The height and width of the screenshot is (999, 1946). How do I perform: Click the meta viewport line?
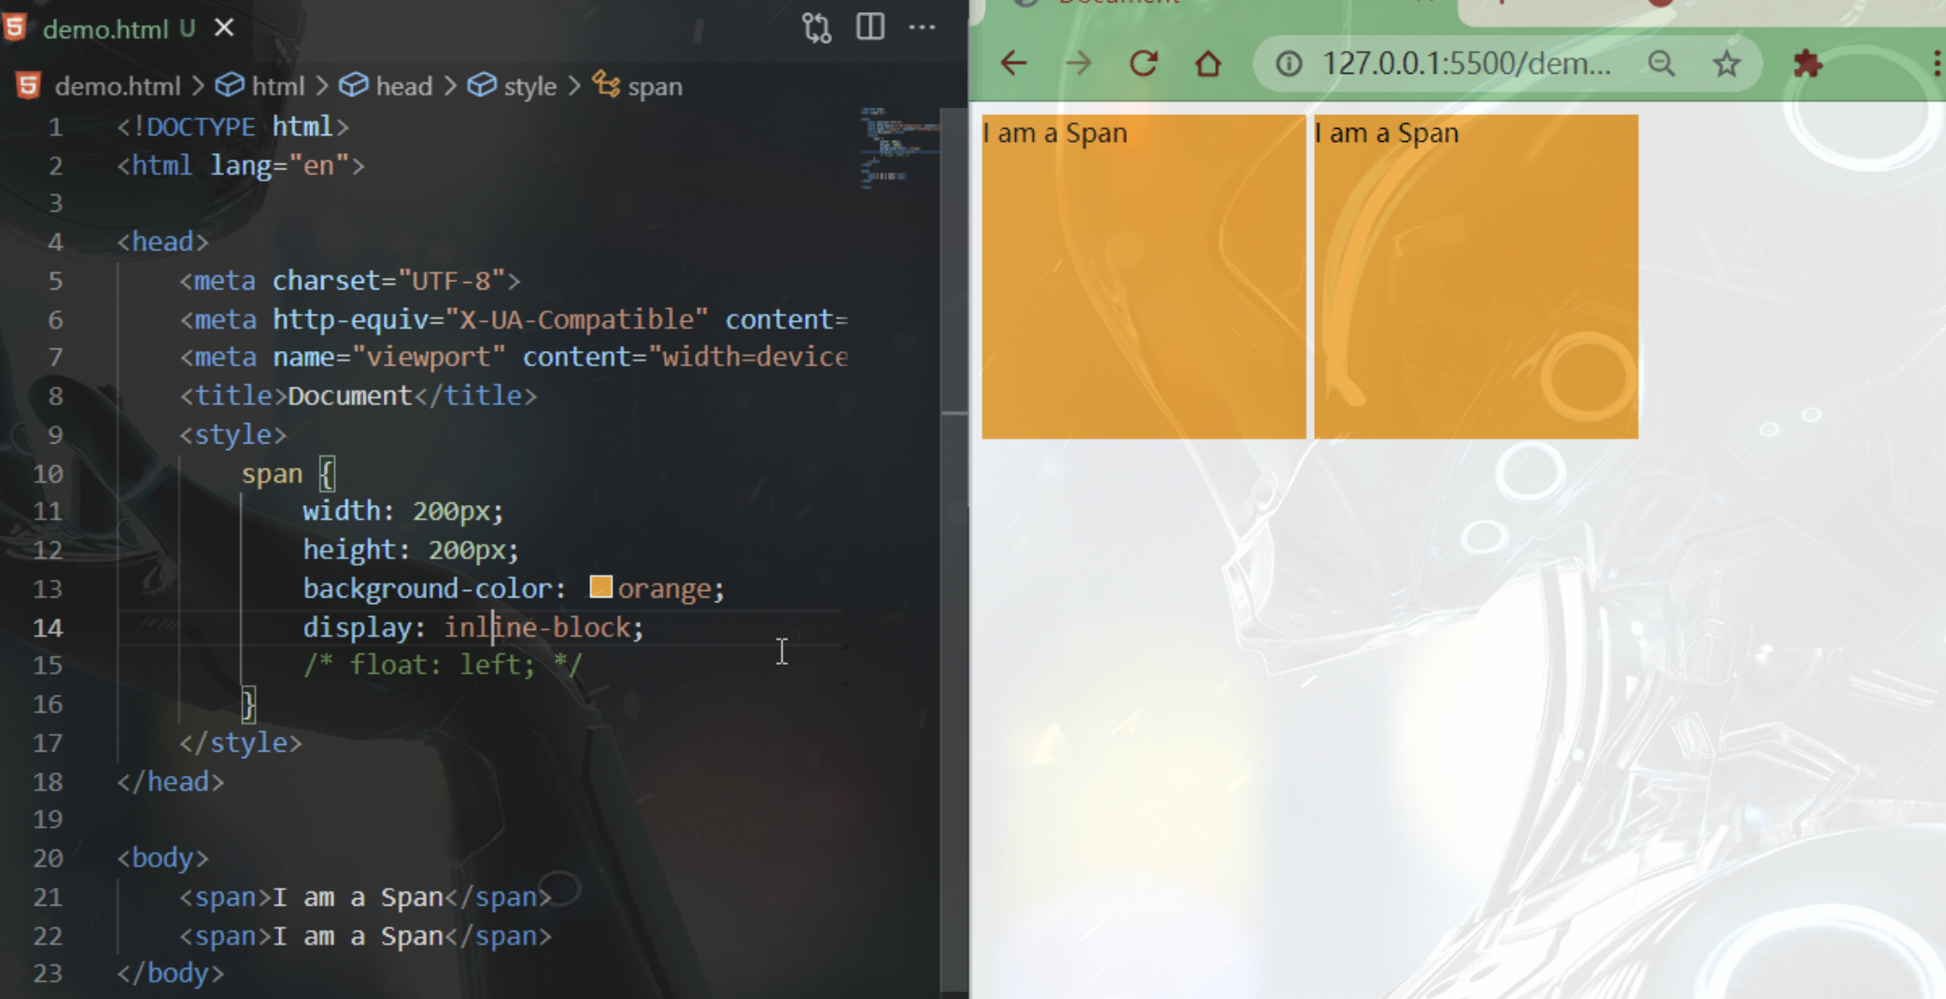point(514,357)
